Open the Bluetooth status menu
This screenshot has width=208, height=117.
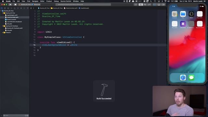coord(162,1)
